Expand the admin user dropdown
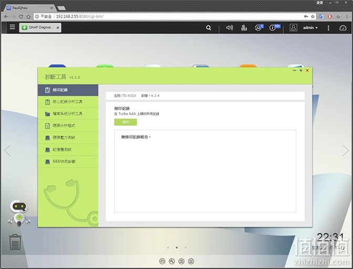The image size is (353, 269). tap(310, 28)
